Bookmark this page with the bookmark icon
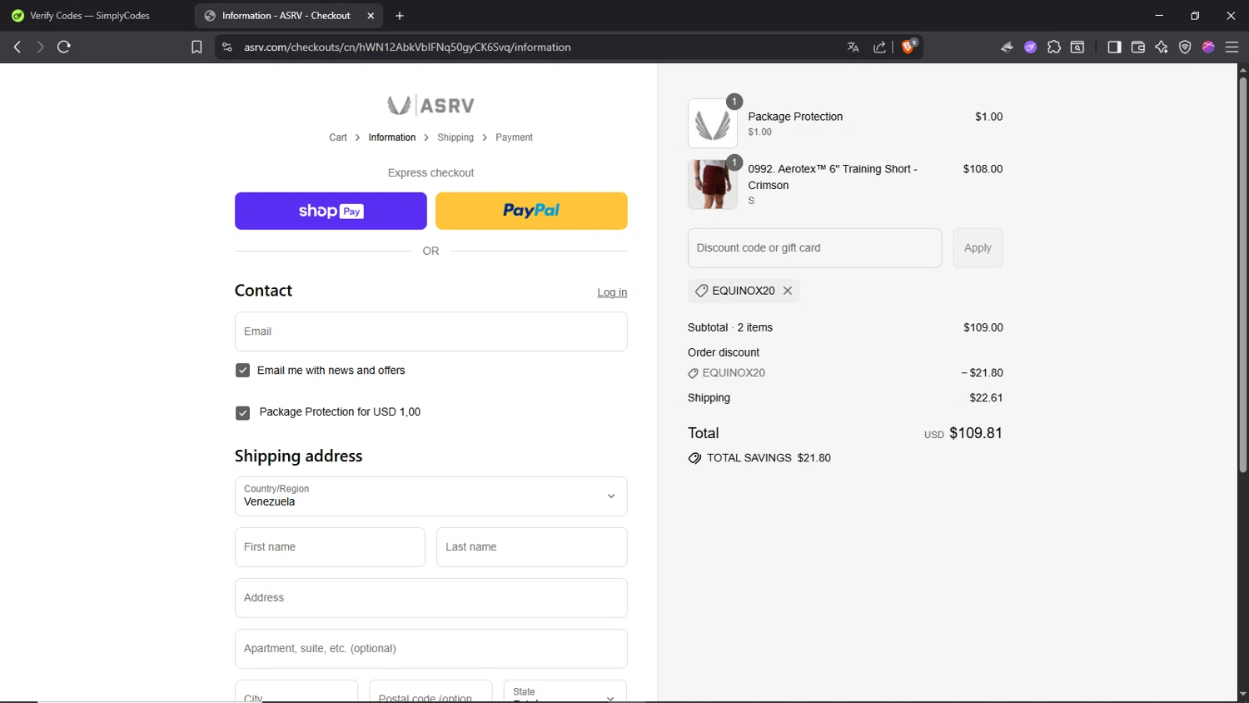Screen dimensions: 1249x703 (197, 47)
